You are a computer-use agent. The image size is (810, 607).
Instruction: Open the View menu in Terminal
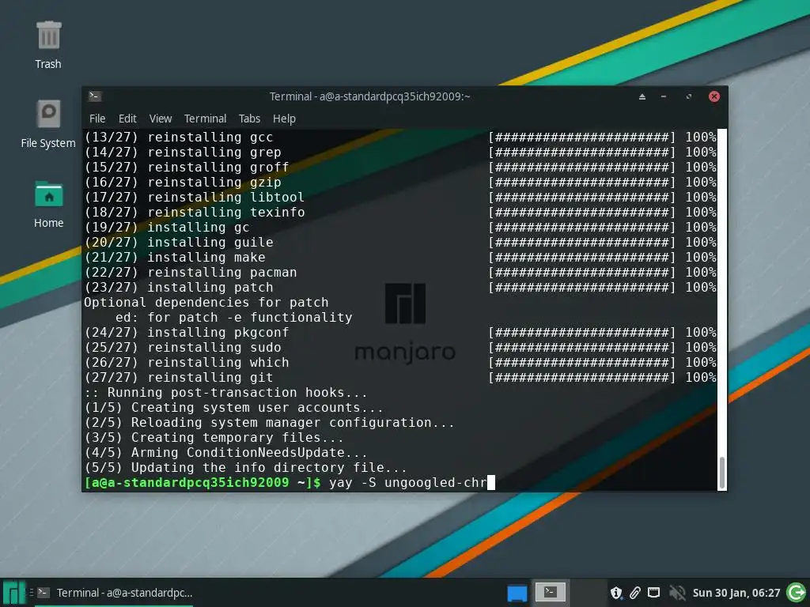coord(161,119)
